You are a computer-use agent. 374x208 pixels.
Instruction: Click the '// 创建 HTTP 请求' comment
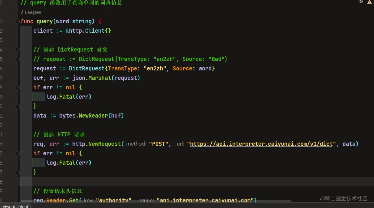point(59,134)
